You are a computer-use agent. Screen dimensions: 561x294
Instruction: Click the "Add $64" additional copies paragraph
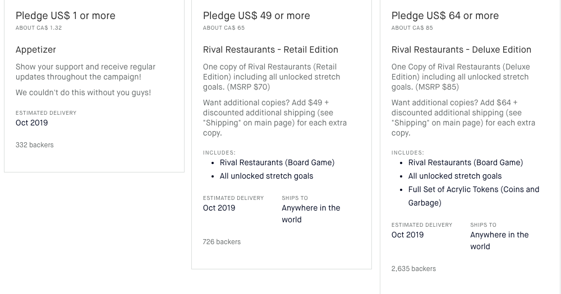[463, 118]
